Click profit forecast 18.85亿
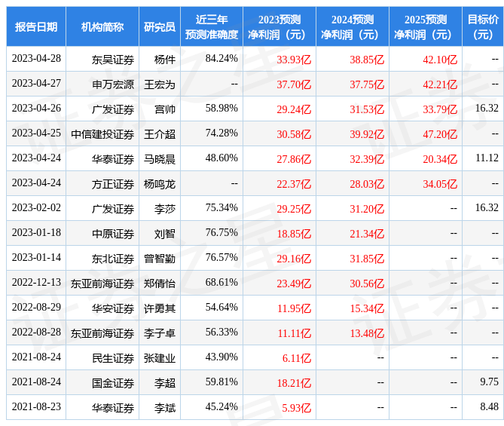The width and height of the screenshot is (504, 426). 294,234
